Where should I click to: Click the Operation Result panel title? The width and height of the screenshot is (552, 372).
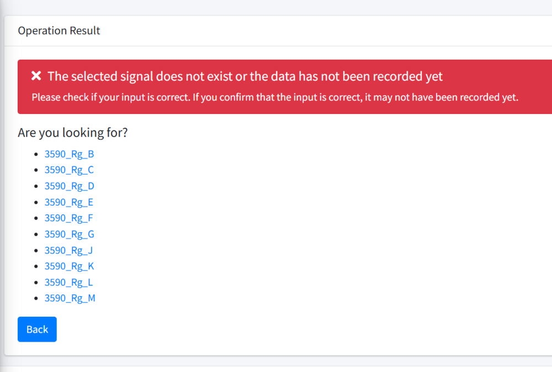[x=59, y=31]
